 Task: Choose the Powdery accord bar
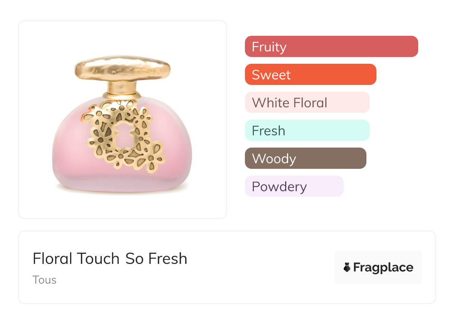(x=294, y=186)
